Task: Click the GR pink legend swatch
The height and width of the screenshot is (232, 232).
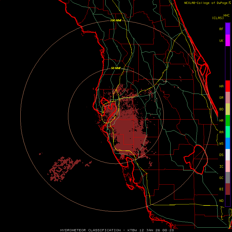Action: (x=228, y=98)
